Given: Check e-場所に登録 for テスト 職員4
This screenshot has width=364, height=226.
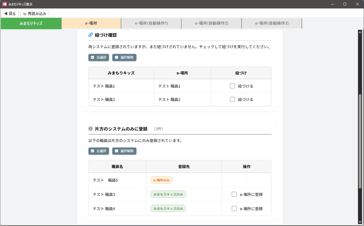Looking at the screenshot, I should [x=234, y=209].
